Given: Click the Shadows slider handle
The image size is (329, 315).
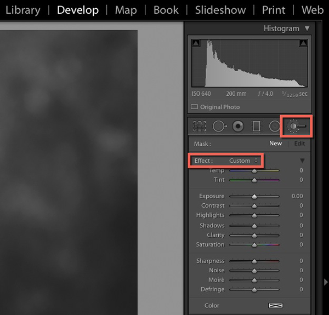Looking at the screenshot, I should 254,226.
